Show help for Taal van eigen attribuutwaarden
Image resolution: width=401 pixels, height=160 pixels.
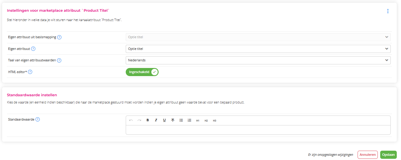tap(59, 60)
